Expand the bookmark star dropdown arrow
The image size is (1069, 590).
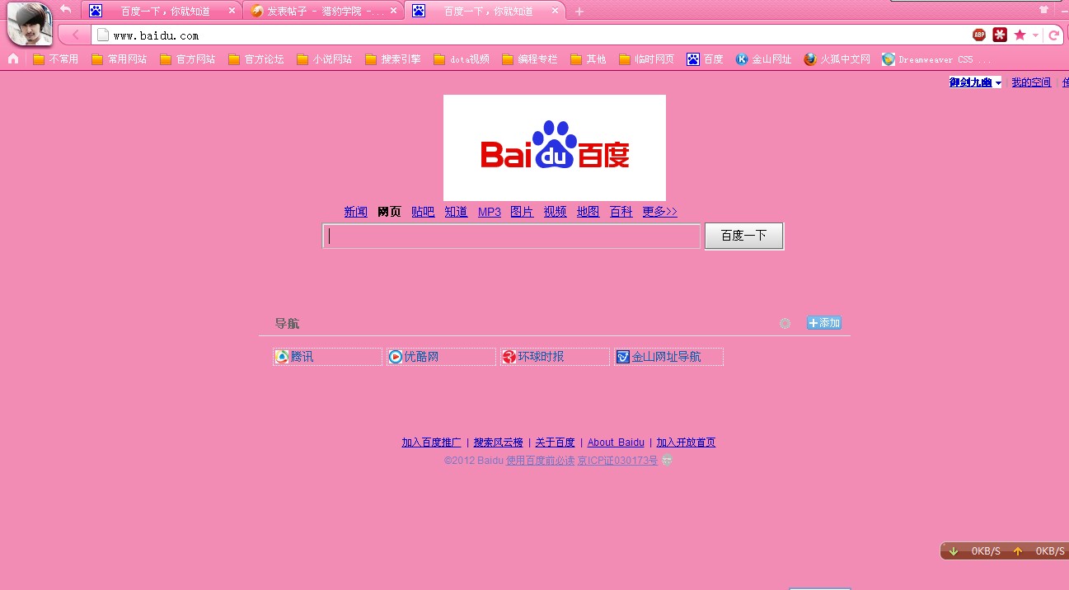[x=1035, y=35]
